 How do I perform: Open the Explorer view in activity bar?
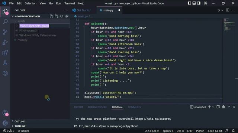pos(5,11)
